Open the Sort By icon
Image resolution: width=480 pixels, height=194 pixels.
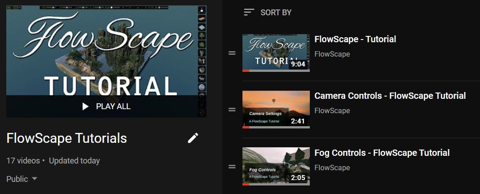(249, 13)
